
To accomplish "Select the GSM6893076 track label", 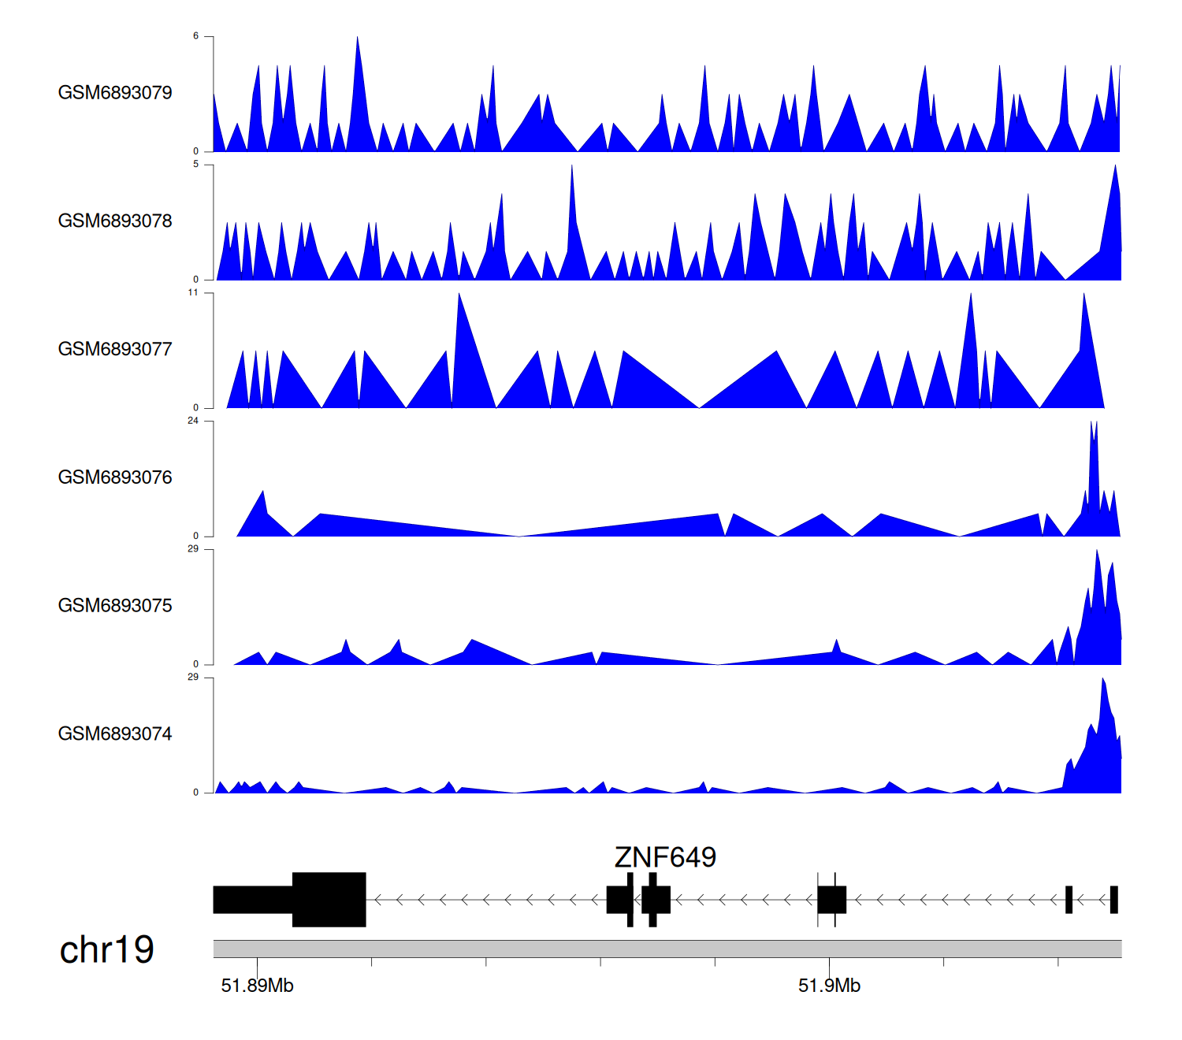I will pos(115,477).
